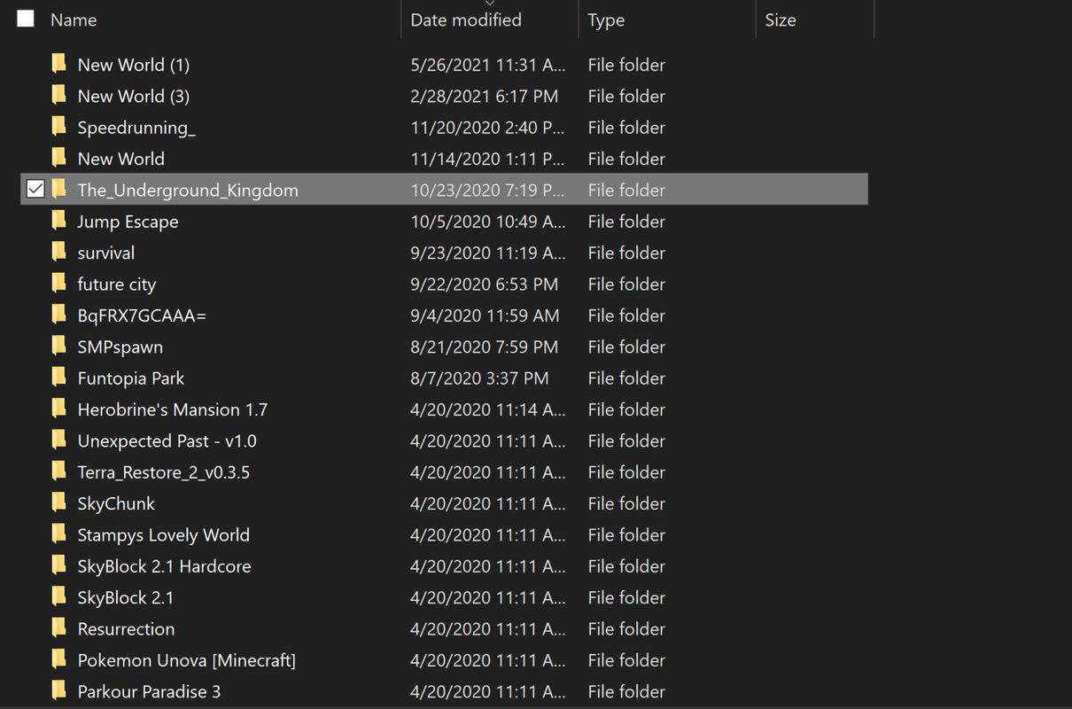Screen dimensions: 1072x709
Task: Click folder icon of Resurrection
Action: coord(58,628)
